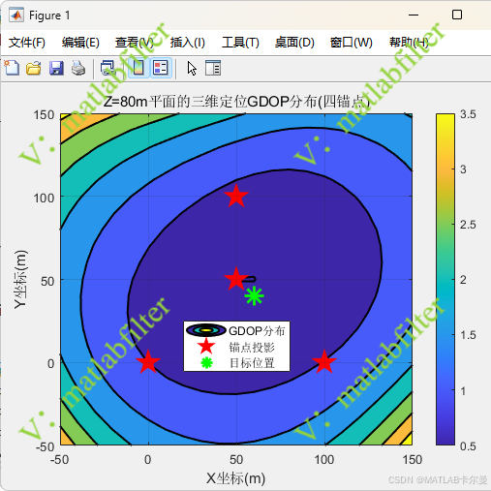Screen dimensions: 491x491
Task: Open the 帮助(H) menu
Action: (409, 43)
